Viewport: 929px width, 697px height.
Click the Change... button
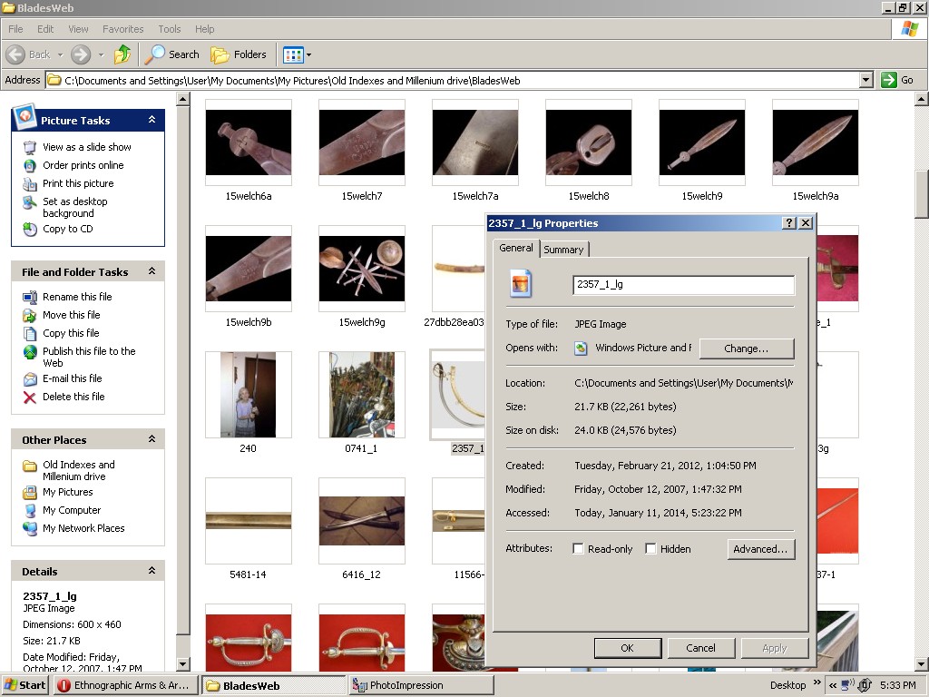746,348
